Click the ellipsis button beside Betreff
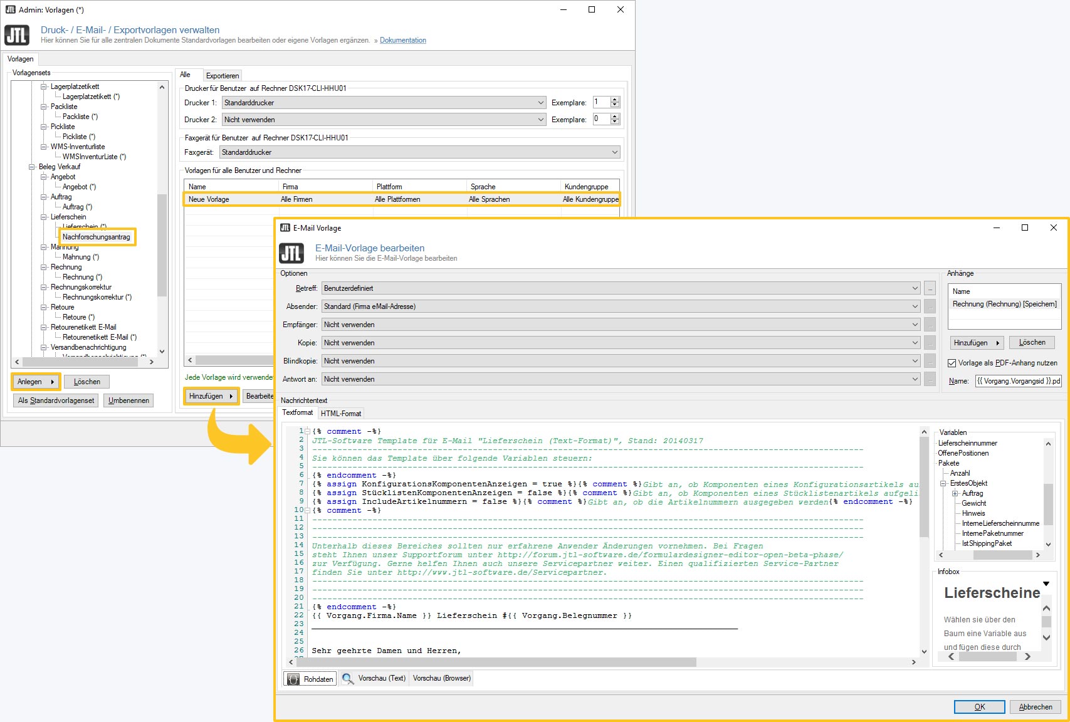 coord(930,288)
